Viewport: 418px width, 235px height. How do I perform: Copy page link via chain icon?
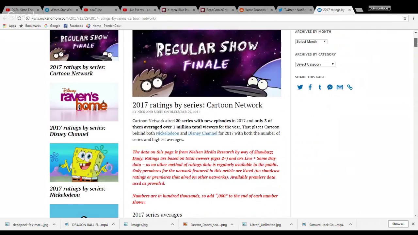350,87
